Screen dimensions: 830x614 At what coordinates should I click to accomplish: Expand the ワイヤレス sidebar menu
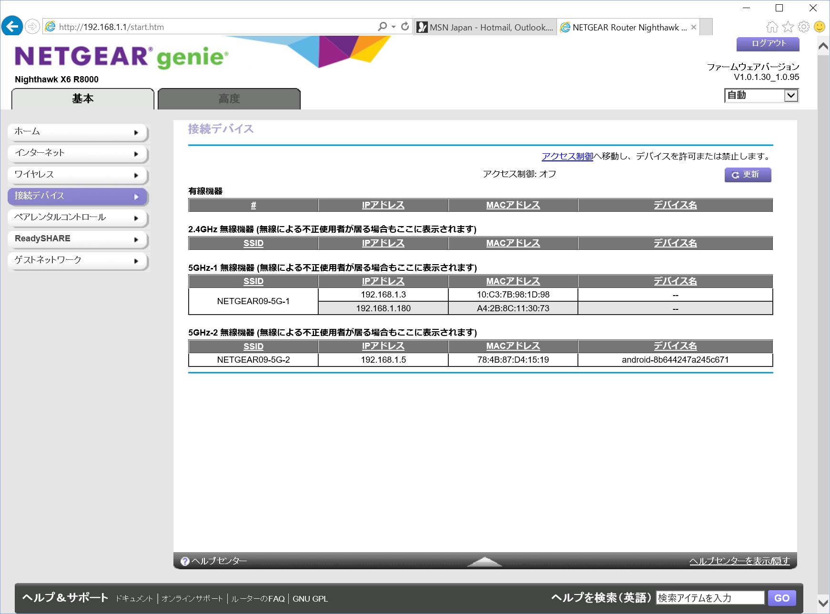(x=78, y=175)
